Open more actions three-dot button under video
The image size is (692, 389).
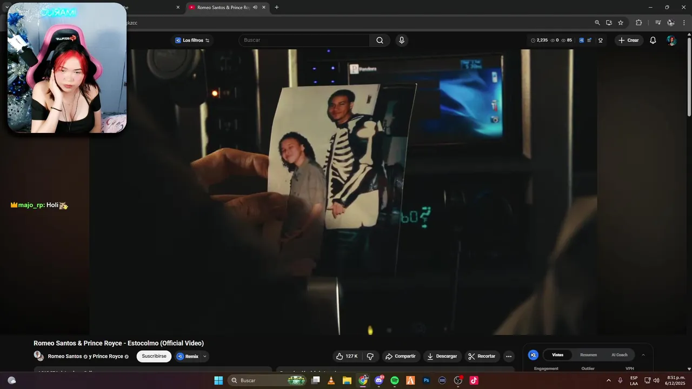click(509, 357)
